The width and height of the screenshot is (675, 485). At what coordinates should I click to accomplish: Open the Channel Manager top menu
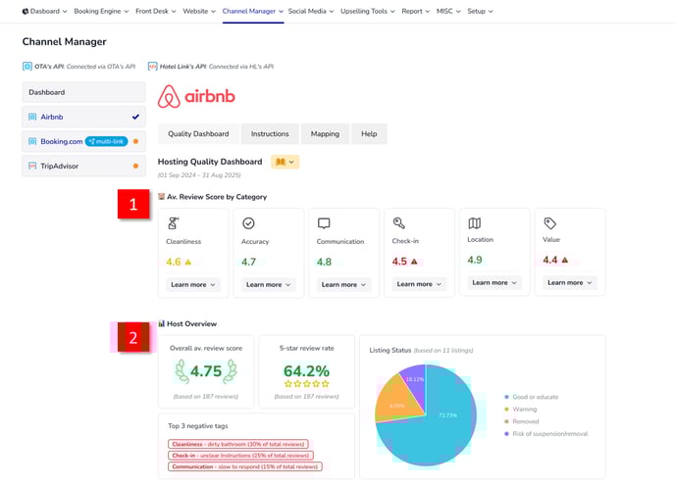252,11
